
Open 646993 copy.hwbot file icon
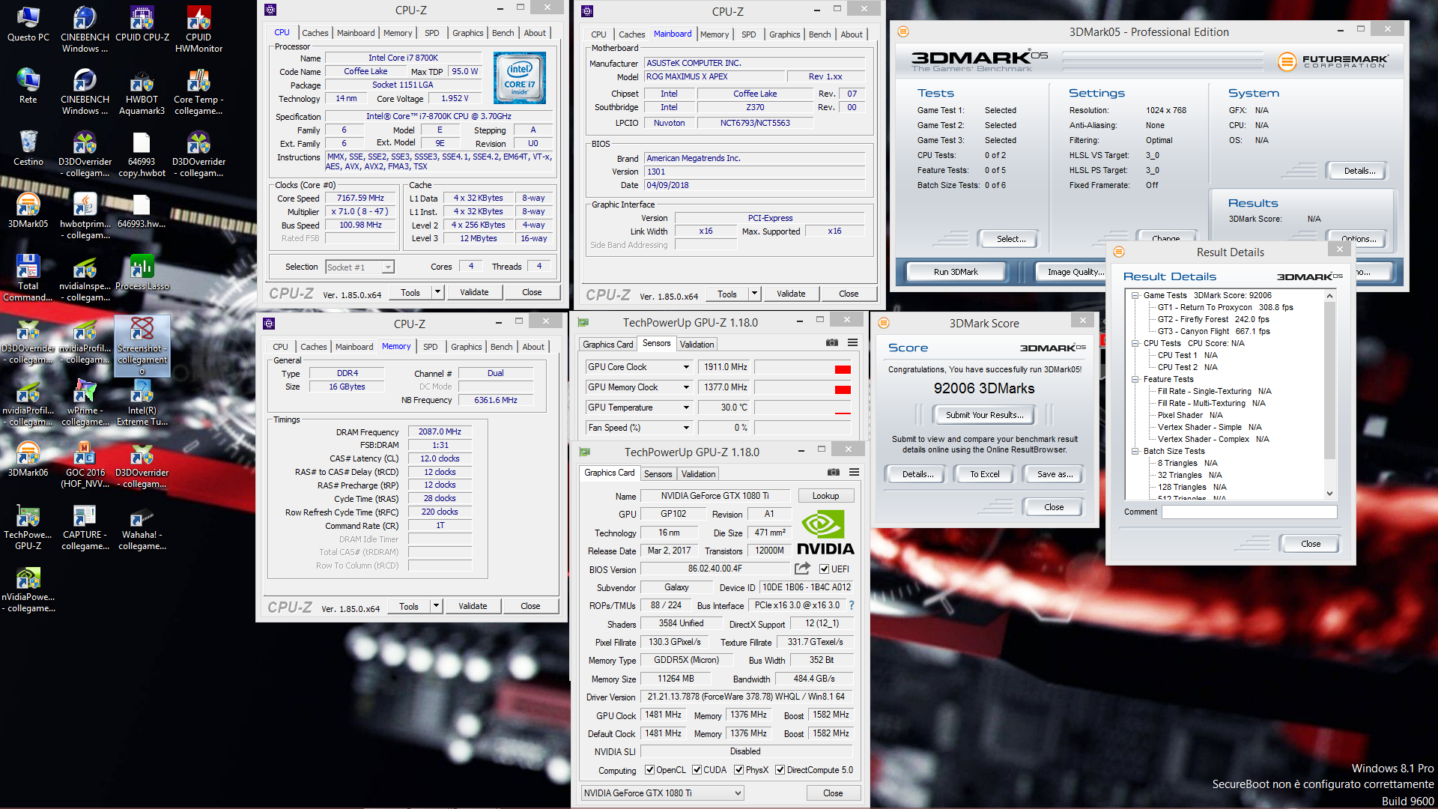142,154
